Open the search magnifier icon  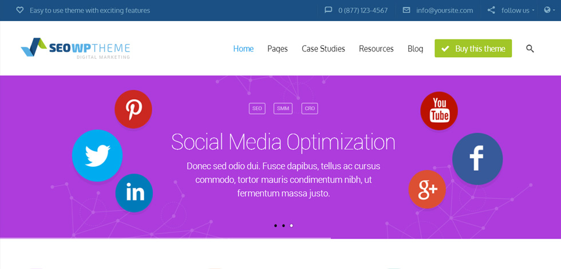[x=530, y=49]
